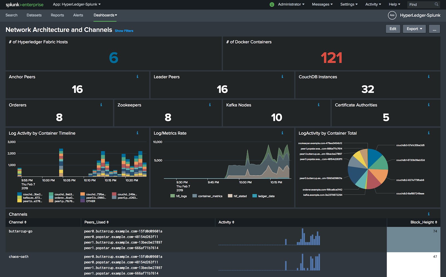Viewport: 446px width, 277px height.
Task: Sort table by Activity column
Action: 226,222
